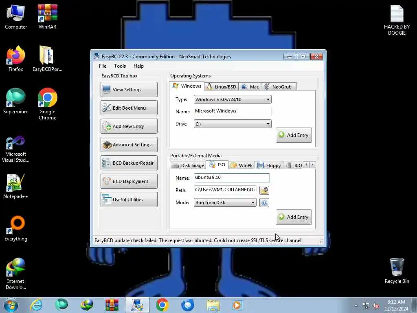Screen dimensions: 417x313
Task: Switch to the Mac tab
Action: coord(250,87)
